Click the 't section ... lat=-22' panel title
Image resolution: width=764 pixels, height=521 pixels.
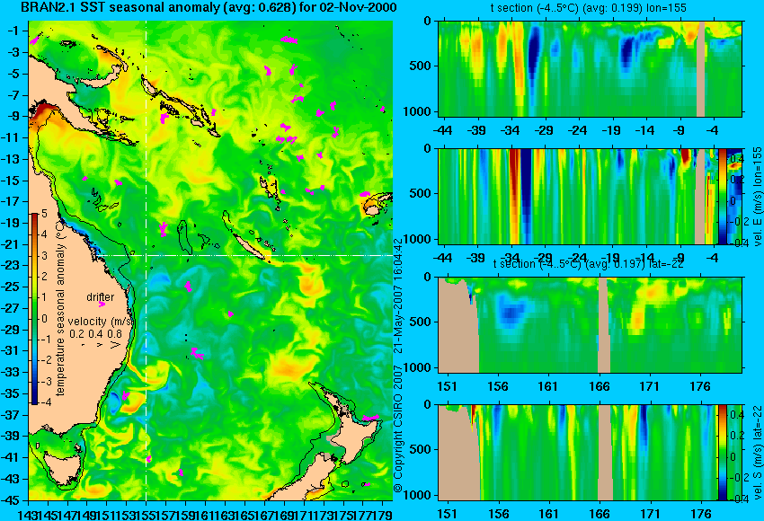[589, 264]
